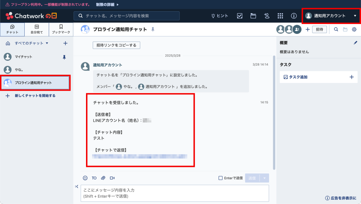Viewport: 361px width, 204px height.
Task: Click the apps grid icon in the top bar
Action: tap(281, 16)
